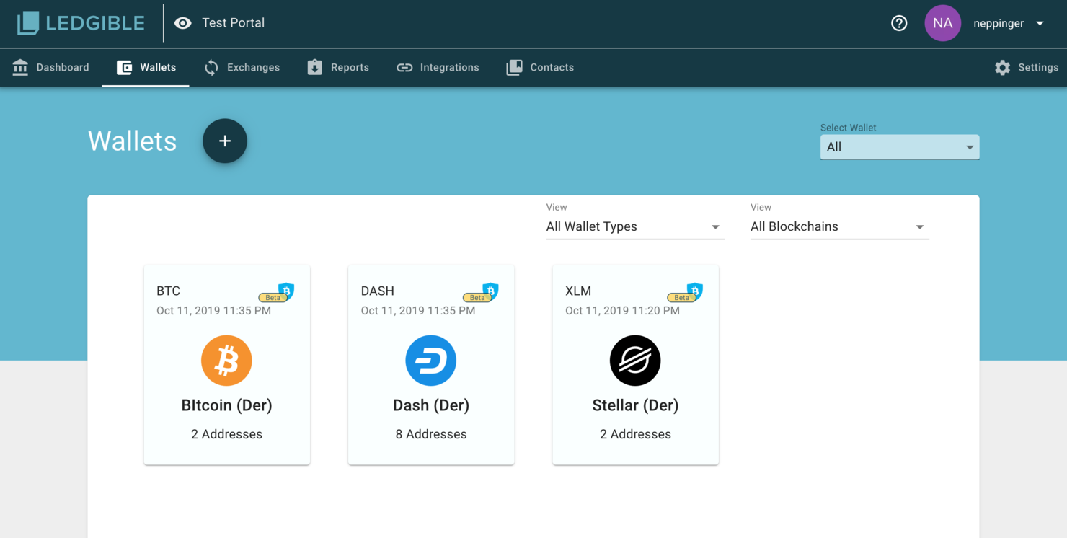Click the Exchanges sync icon
The height and width of the screenshot is (538, 1067).
pyautogui.click(x=211, y=67)
